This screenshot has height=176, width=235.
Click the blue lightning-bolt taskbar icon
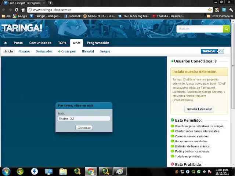35,172
